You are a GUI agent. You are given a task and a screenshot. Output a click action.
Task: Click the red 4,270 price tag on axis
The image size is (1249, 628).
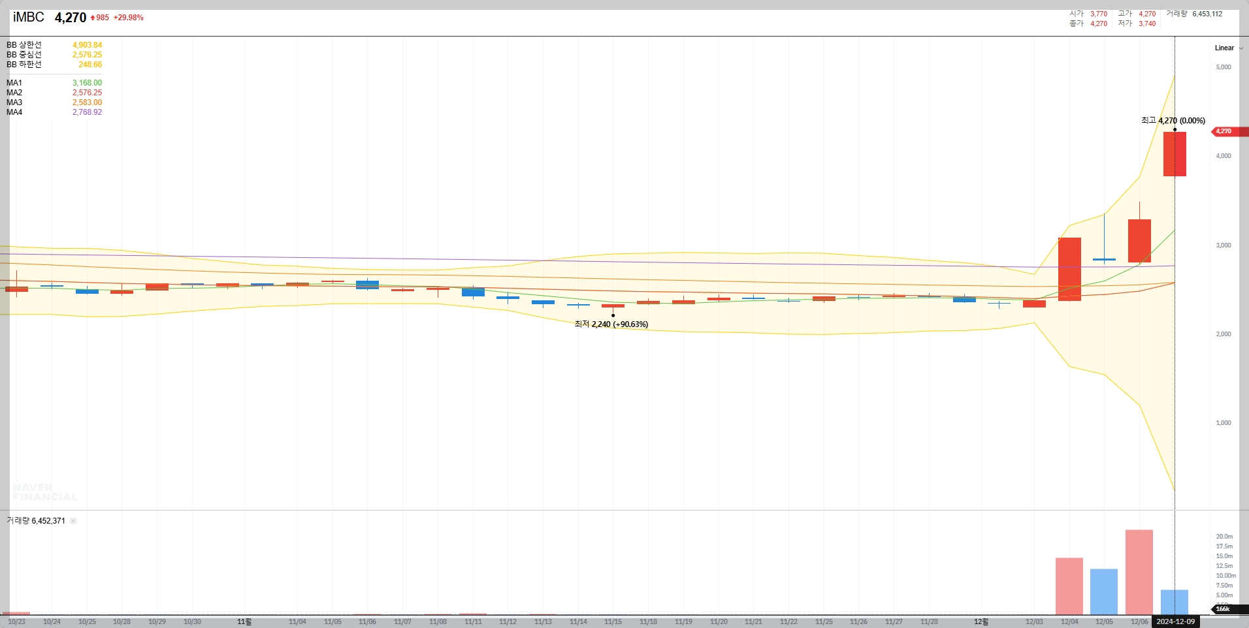(x=1229, y=131)
